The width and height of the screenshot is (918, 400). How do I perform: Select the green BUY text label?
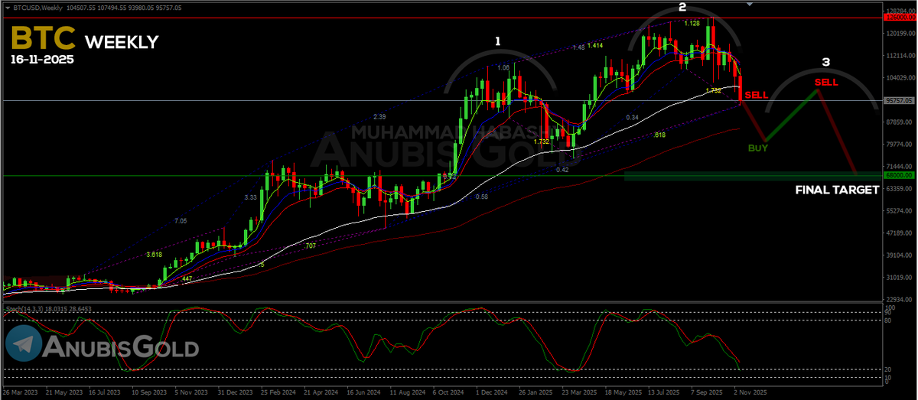(x=758, y=148)
